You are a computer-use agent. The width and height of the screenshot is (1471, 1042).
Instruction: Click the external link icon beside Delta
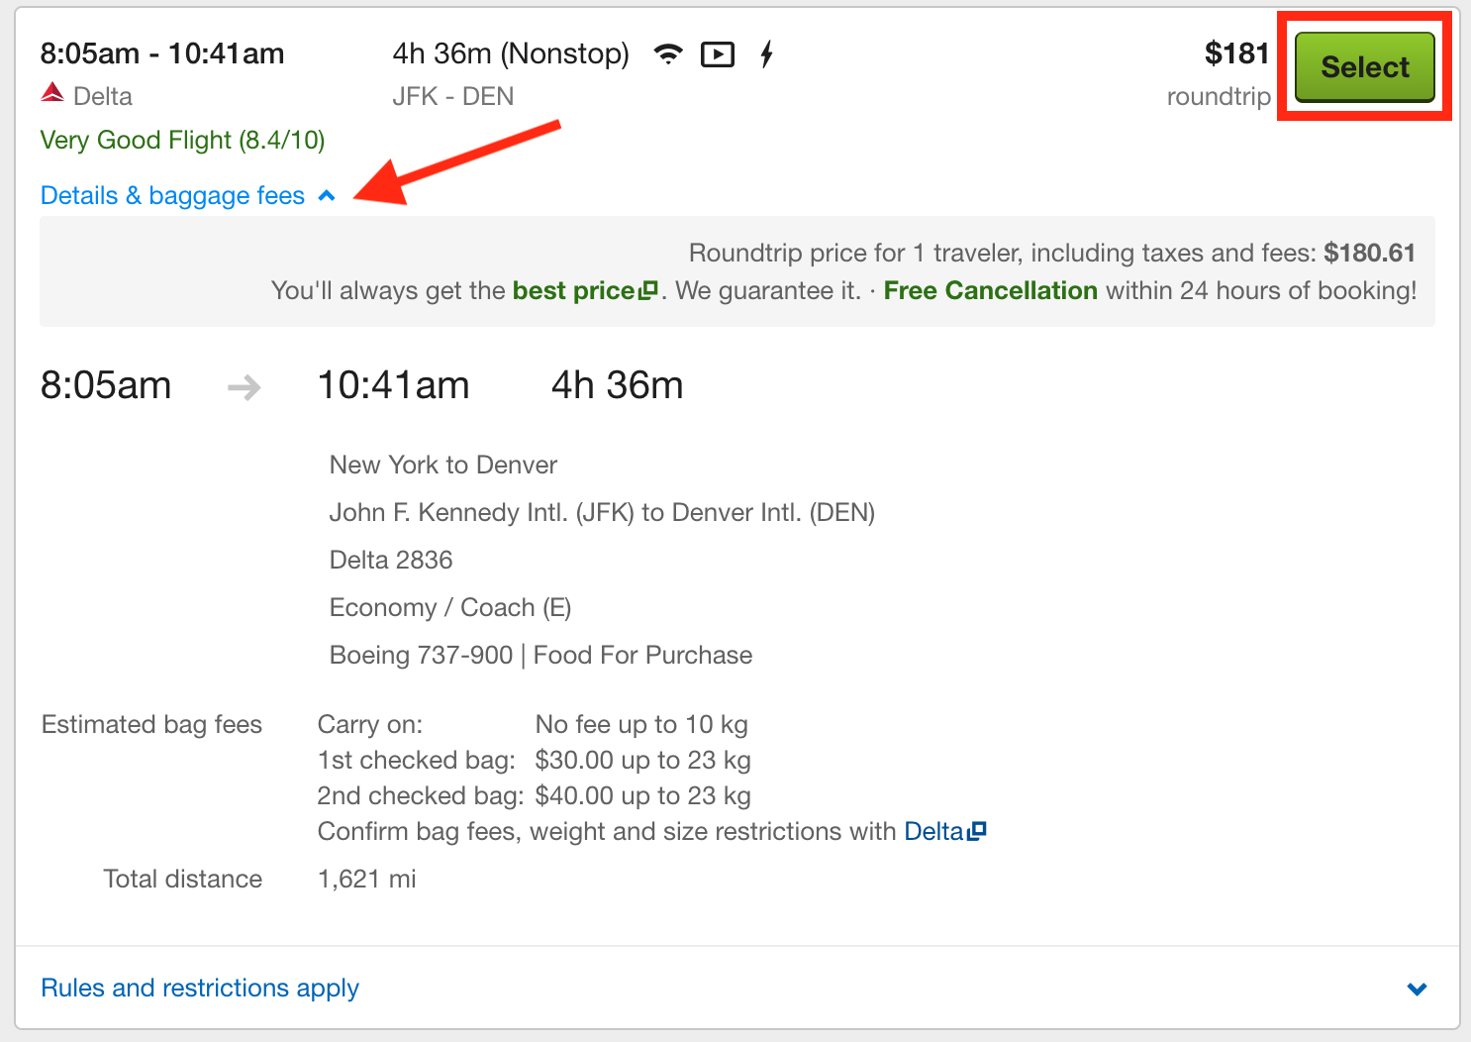click(x=977, y=832)
